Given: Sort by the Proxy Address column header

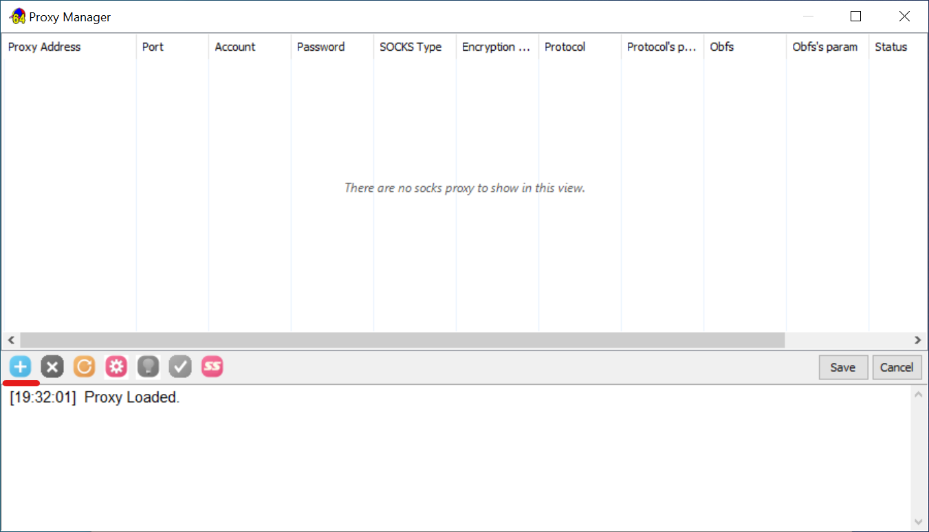Looking at the screenshot, I should point(44,47).
